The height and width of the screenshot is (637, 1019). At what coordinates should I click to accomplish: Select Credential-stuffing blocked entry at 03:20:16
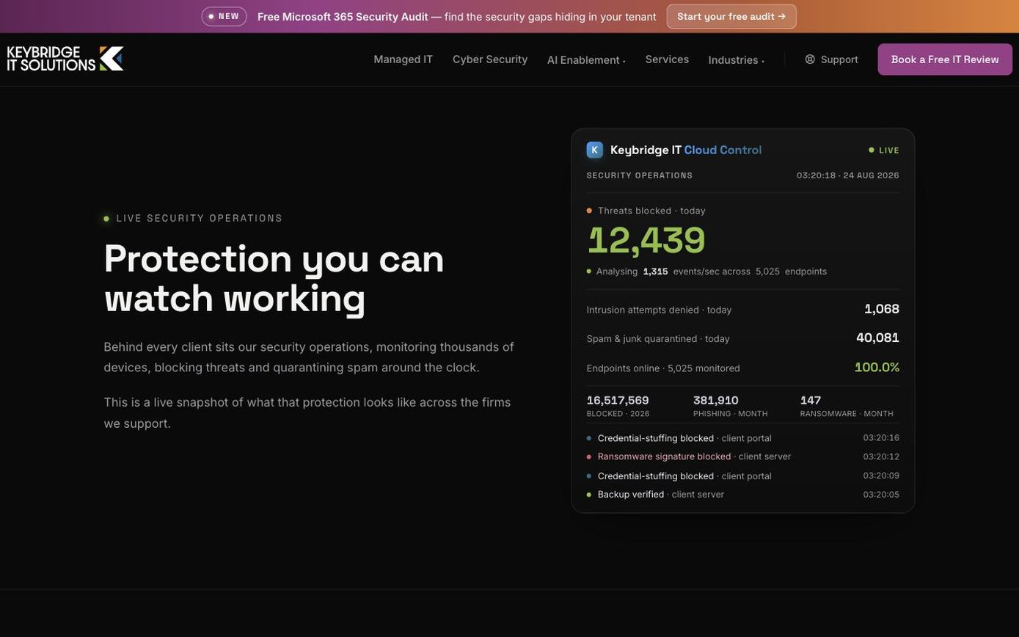pos(743,438)
